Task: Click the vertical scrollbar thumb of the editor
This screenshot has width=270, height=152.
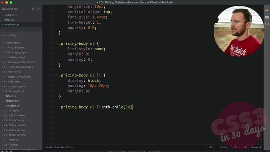Action: pyautogui.click(x=262, y=124)
